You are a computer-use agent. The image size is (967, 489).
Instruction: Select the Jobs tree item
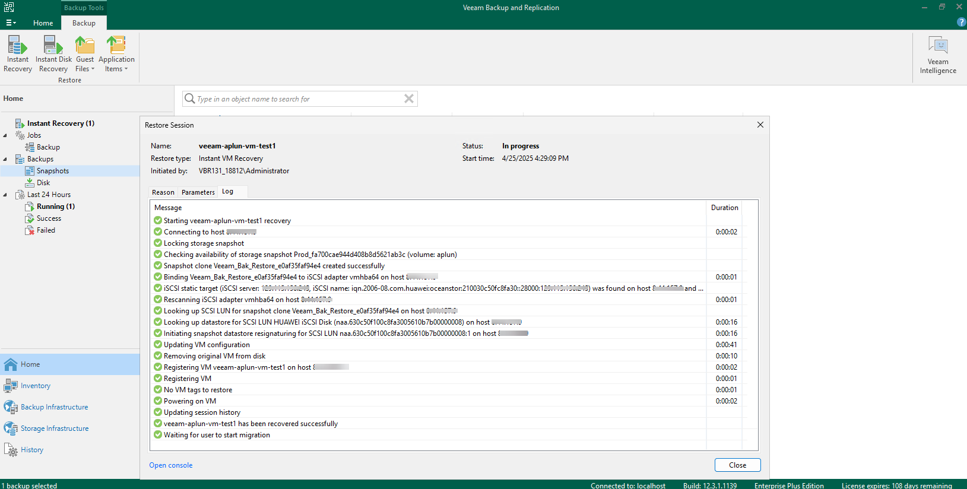click(34, 135)
